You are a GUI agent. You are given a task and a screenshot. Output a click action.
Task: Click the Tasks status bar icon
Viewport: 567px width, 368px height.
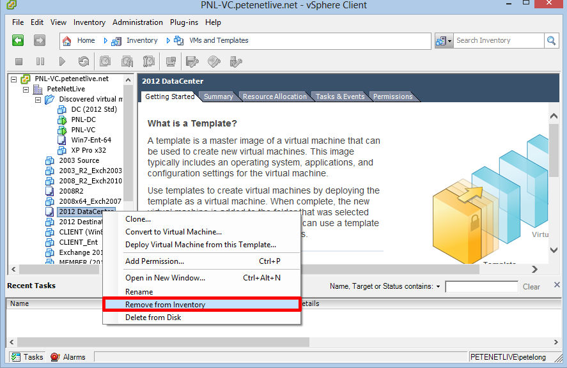click(15, 357)
